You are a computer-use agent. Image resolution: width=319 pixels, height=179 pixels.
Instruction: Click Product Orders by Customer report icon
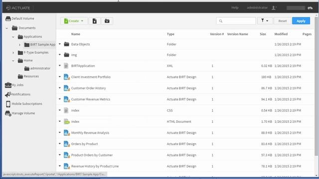(x=66, y=155)
